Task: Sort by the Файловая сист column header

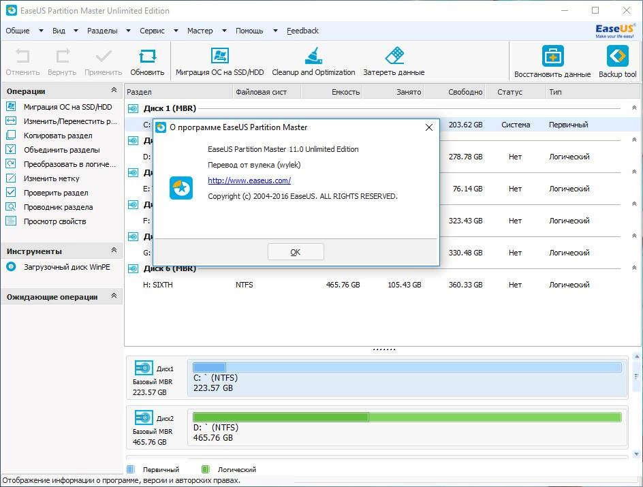Action: pos(267,92)
